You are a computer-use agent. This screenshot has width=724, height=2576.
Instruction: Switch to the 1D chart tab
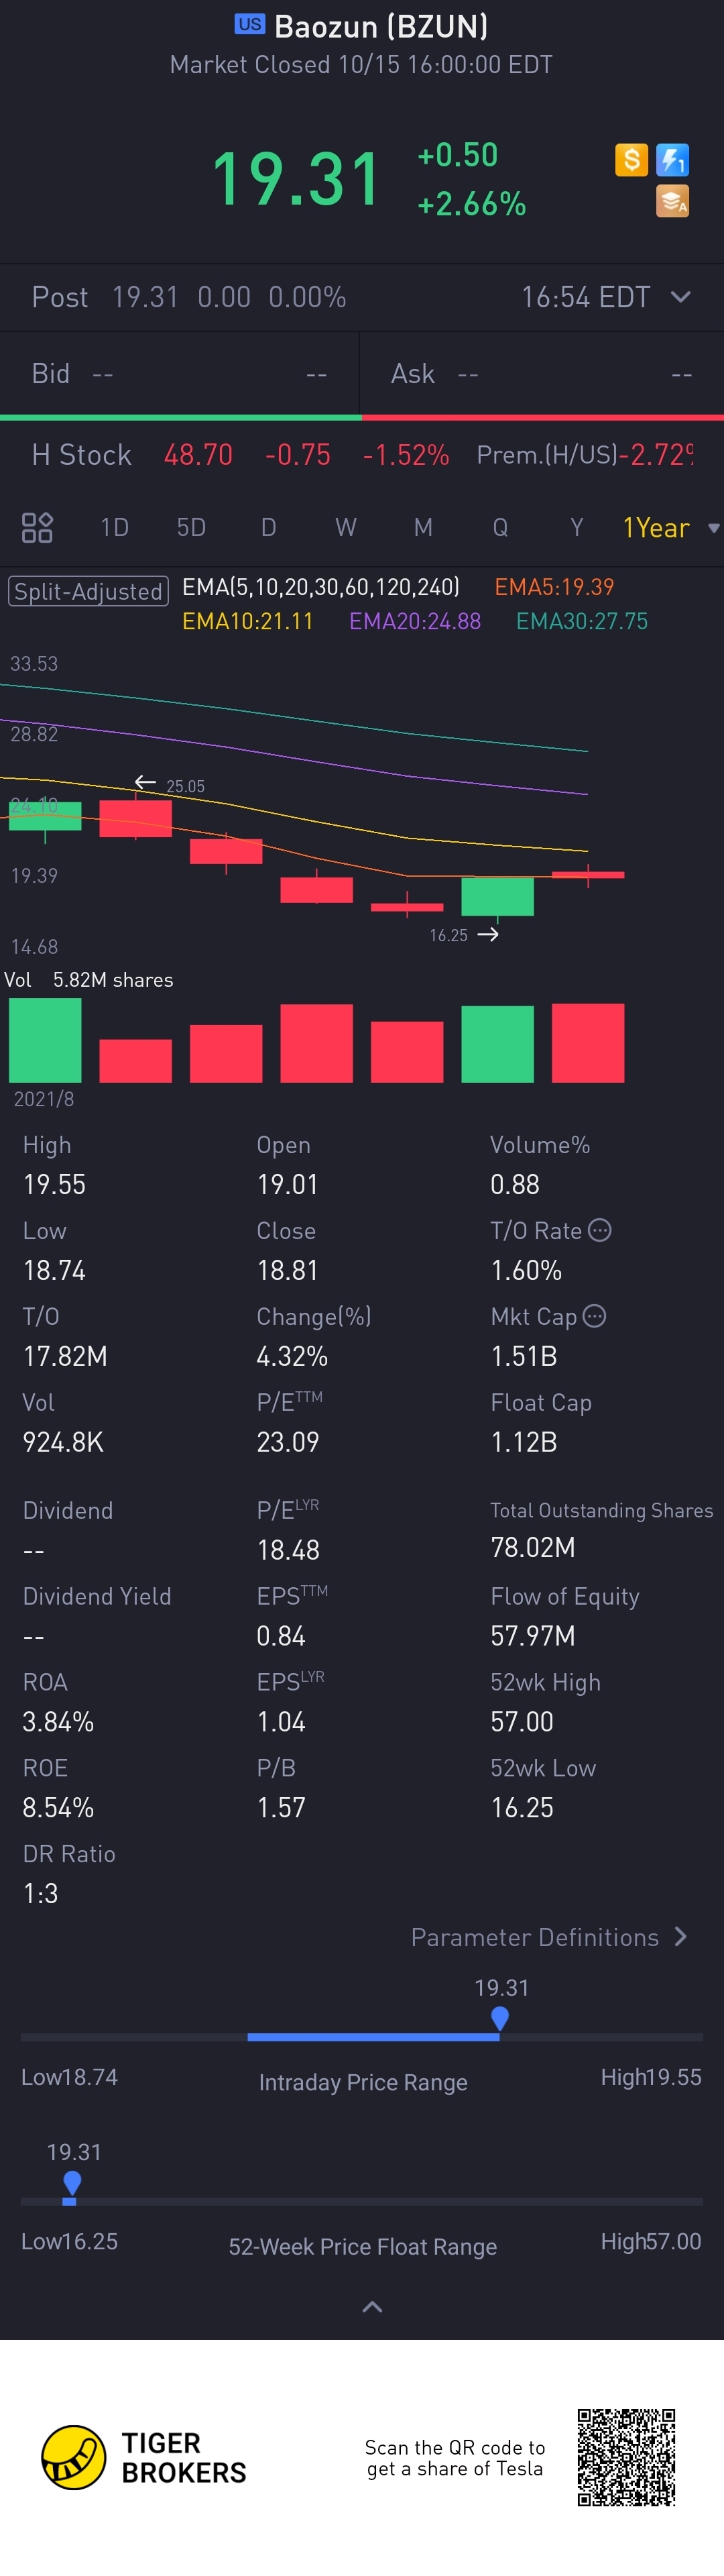coord(114,527)
